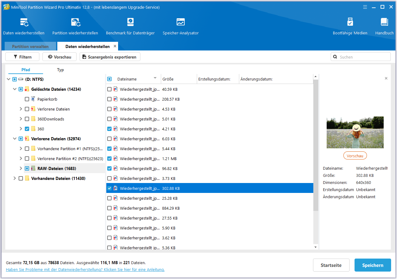Open Bootfähige Medien builder

(x=350, y=26)
